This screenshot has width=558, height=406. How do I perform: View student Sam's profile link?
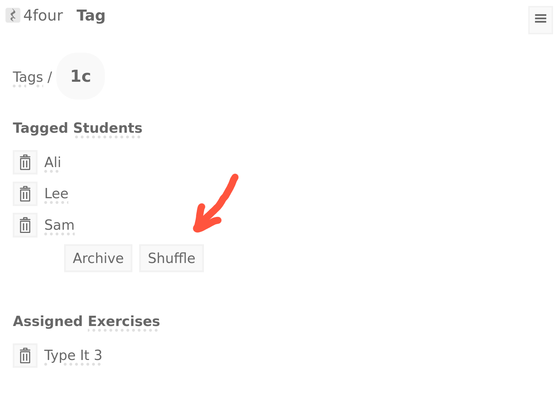point(59,225)
